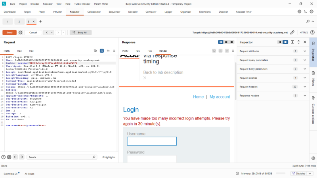317x178 pixels.
Task: Open side panel settings gear at bottom right
Action: click(313, 158)
